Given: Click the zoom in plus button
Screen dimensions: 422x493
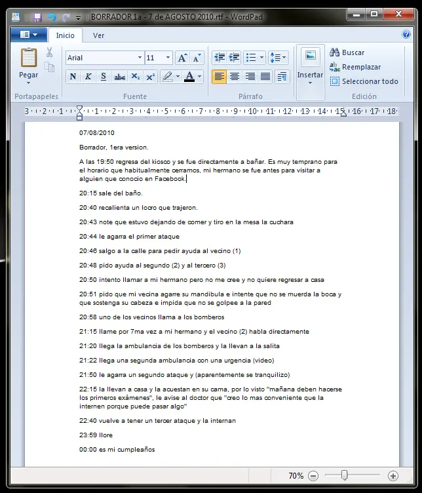Looking at the screenshot, I should pyautogui.click(x=393, y=476).
